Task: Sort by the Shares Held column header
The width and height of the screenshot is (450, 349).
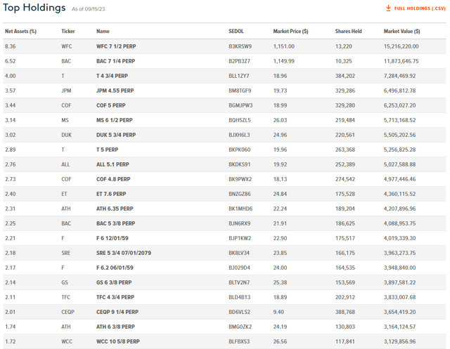Action: point(348,32)
